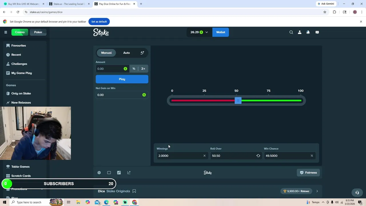
Task: Click the green section of the dice slider
Action: [271, 100]
